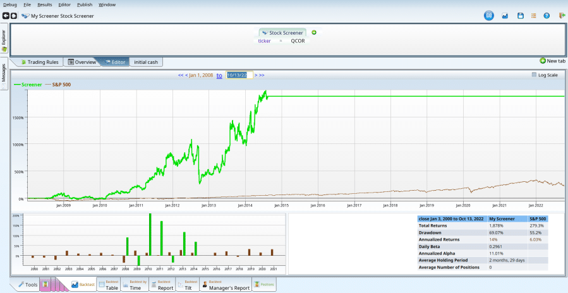Click the S&P 500 chart legend entry
Viewport: 568px width, 293px height.
(x=58, y=85)
